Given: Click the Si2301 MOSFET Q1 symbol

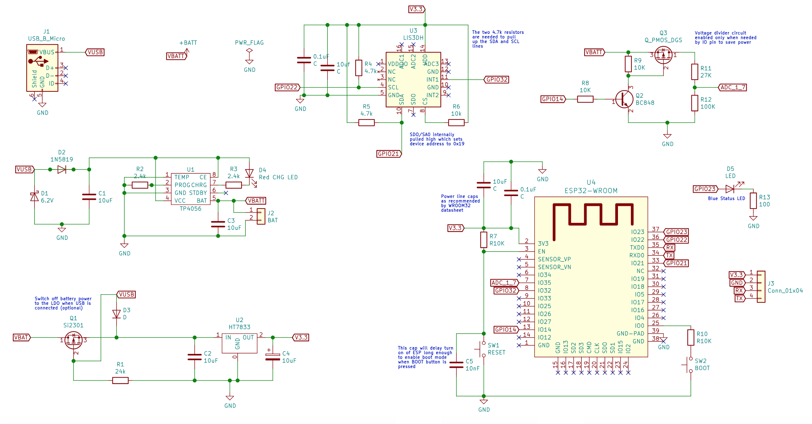Looking at the screenshot, I should (x=73, y=340).
